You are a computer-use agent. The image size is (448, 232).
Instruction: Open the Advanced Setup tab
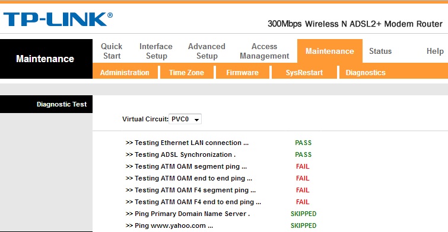click(x=206, y=51)
